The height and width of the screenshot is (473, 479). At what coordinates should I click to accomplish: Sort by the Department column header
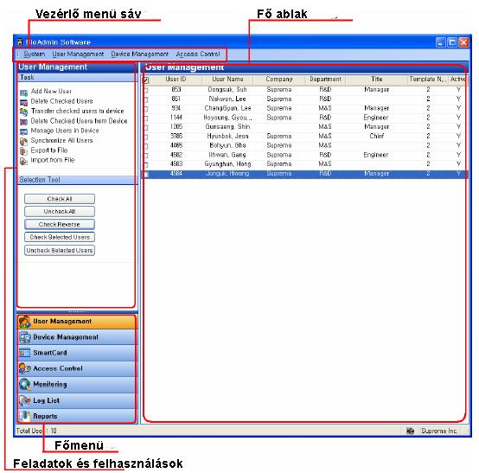[x=325, y=80]
